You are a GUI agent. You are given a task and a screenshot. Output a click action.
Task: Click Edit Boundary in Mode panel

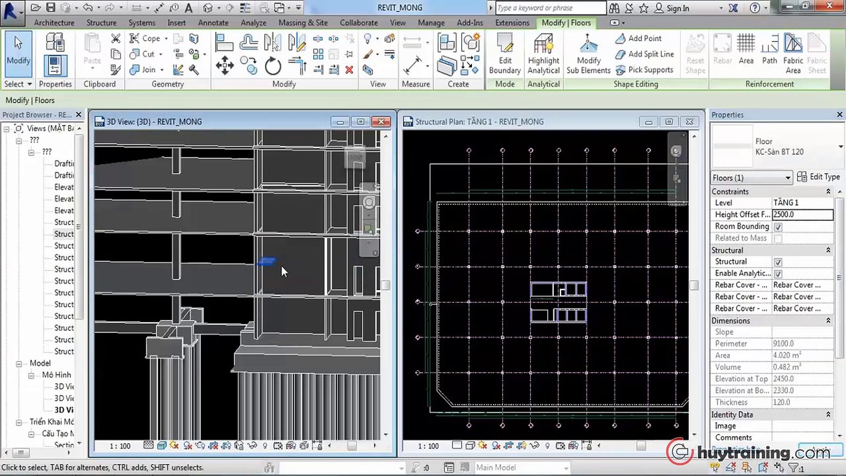tap(505, 54)
